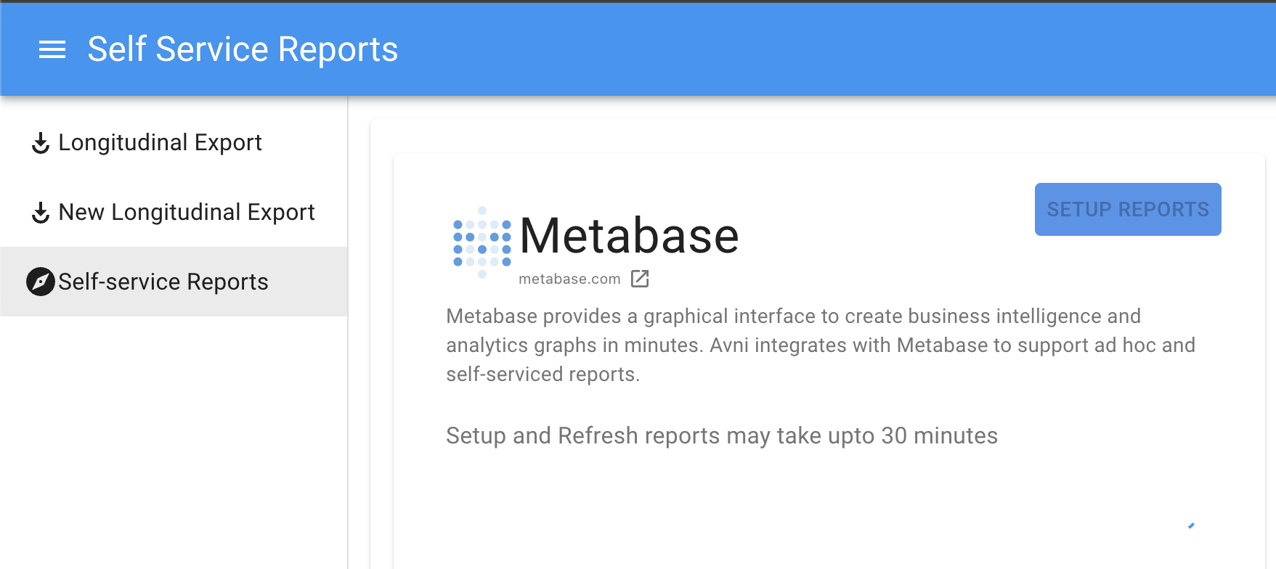Select the Longitudinal Export menu item
The width and height of the screenshot is (1276, 569).
pos(174,142)
